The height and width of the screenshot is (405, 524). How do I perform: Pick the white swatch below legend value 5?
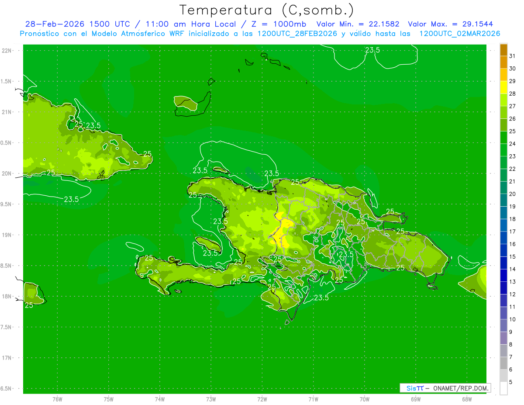point(503,388)
